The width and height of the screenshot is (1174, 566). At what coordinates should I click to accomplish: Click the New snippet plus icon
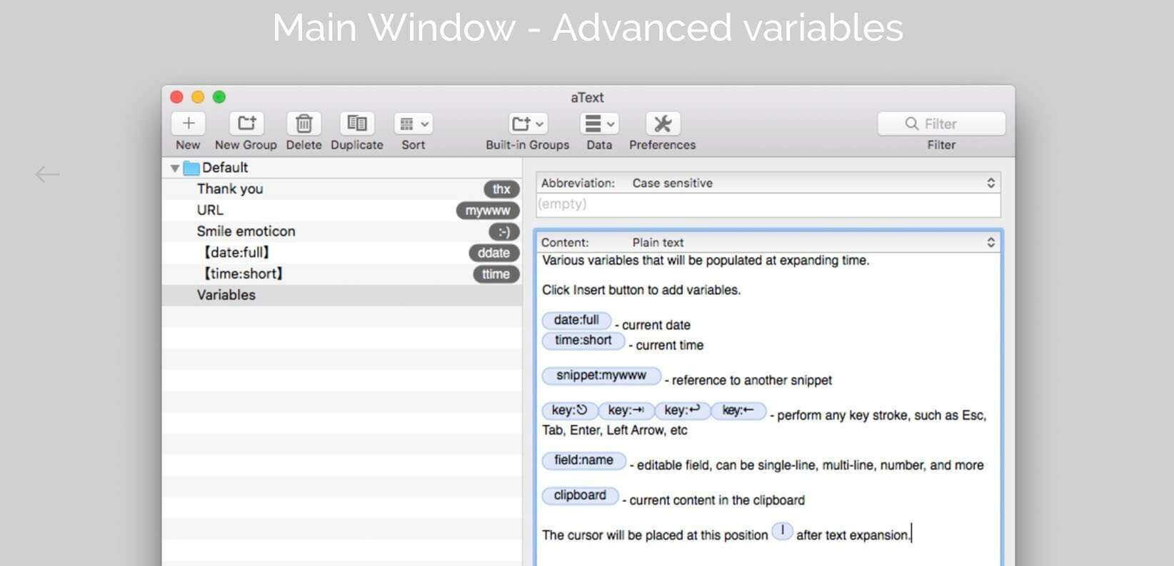tap(189, 123)
